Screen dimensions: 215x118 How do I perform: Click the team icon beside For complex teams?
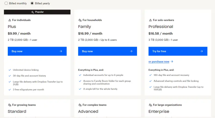80,105
